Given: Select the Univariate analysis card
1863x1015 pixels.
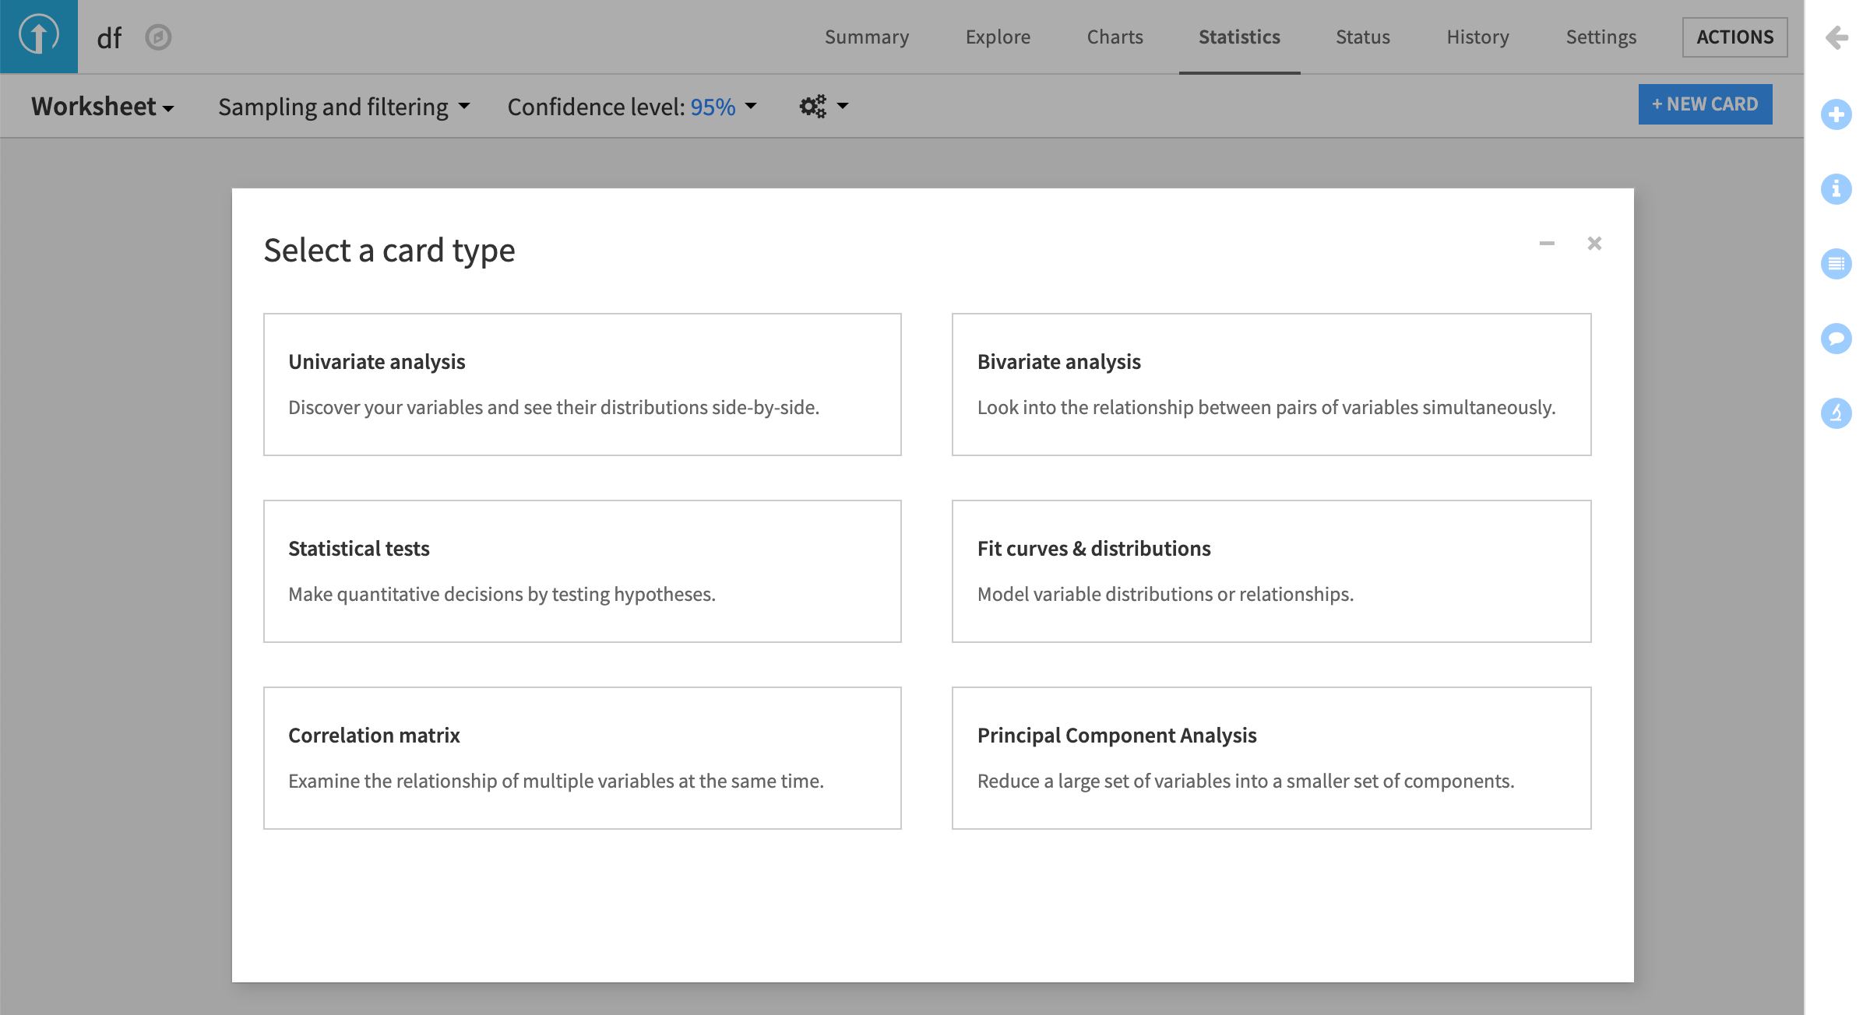Looking at the screenshot, I should 582,385.
